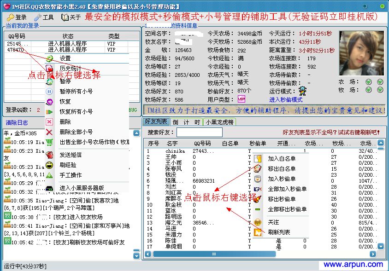Toggle the first 农场 green check
The height and width of the screenshot is (271, 389).
[x=369, y=82]
